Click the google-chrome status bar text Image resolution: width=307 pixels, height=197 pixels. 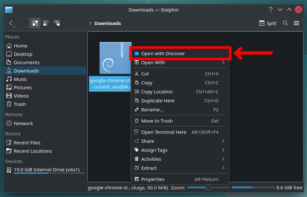click(x=128, y=188)
